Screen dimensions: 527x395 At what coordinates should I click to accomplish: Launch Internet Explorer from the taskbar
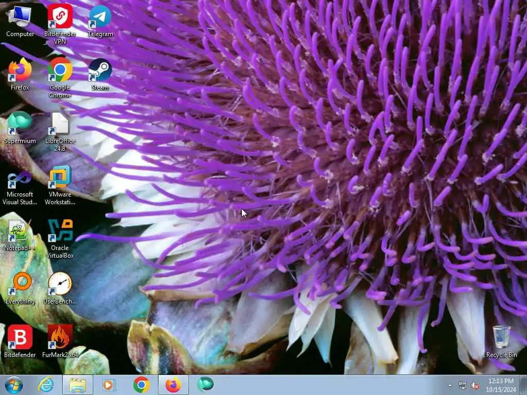point(46,385)
